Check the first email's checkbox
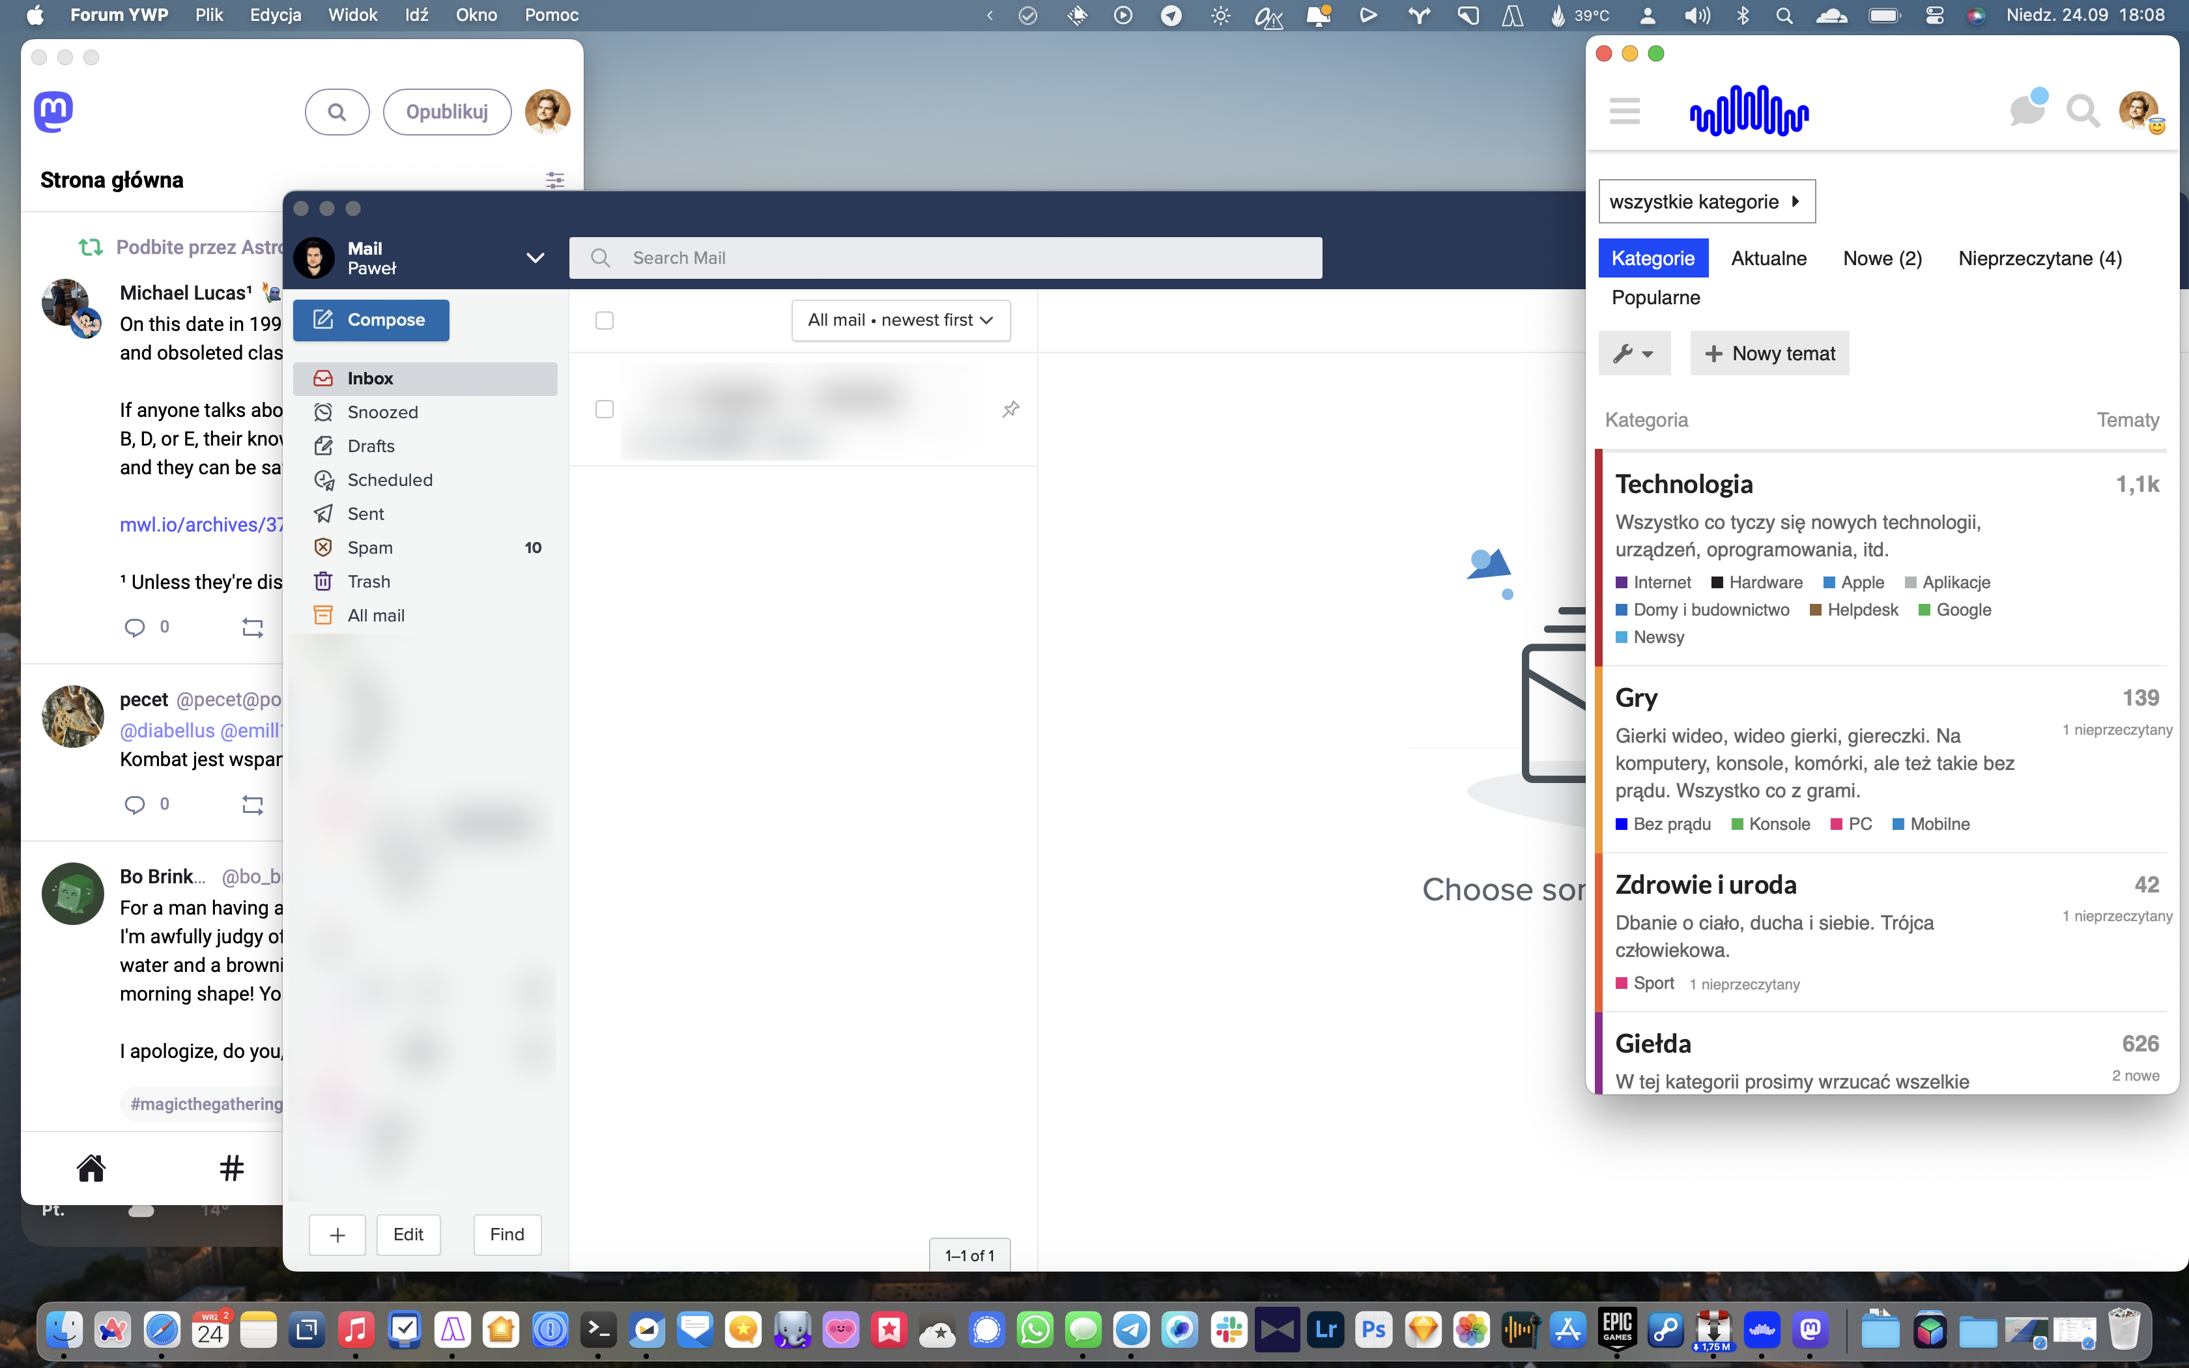The width and height of the screenshot is (2189, 1368). tap(604, 410)
